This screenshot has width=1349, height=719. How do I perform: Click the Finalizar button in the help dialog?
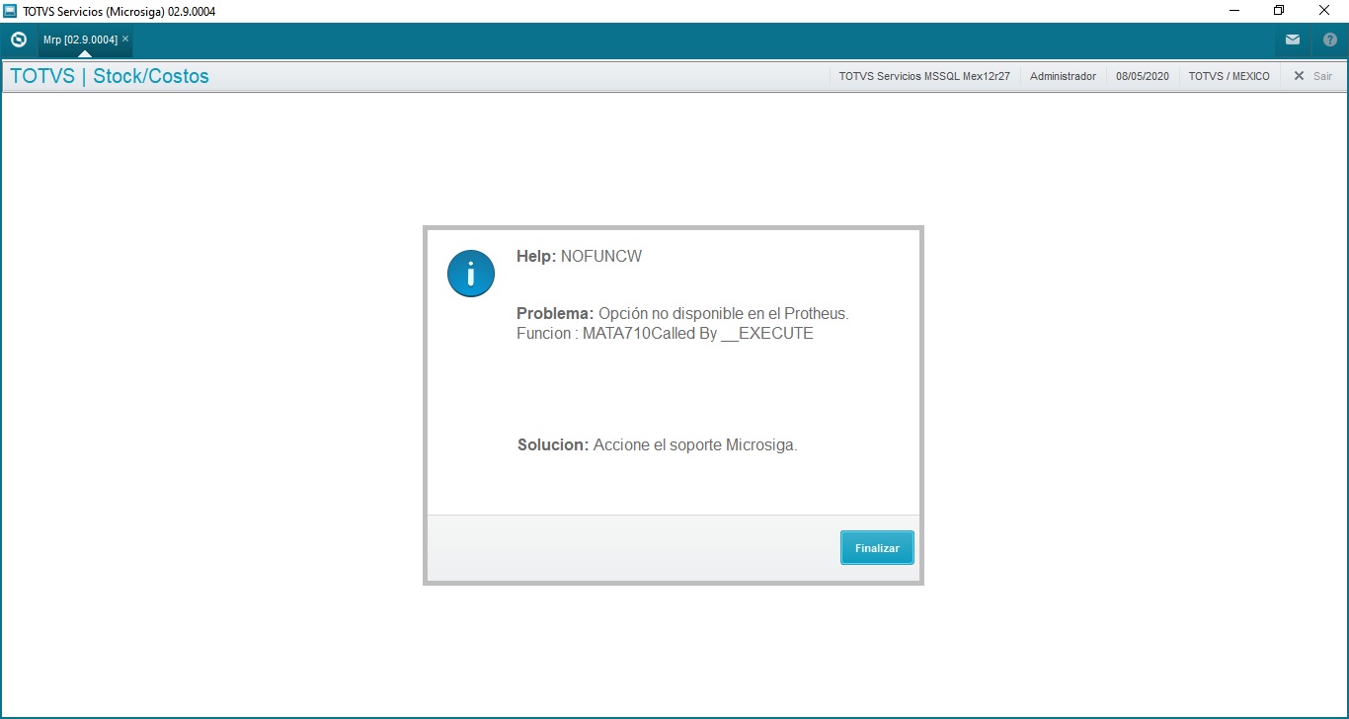pos(877,548)
